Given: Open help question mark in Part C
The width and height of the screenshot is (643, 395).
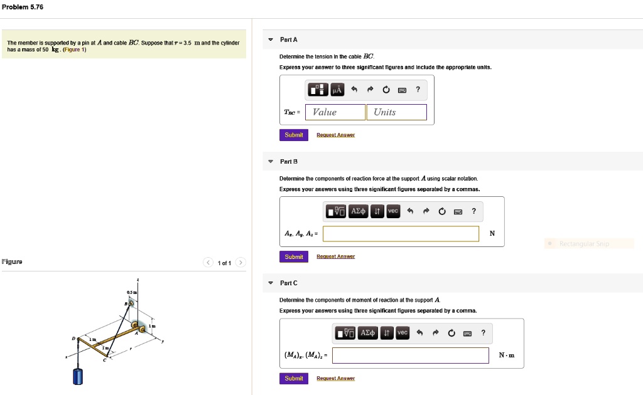Looking at the screenshot, I should click(483, 333).
